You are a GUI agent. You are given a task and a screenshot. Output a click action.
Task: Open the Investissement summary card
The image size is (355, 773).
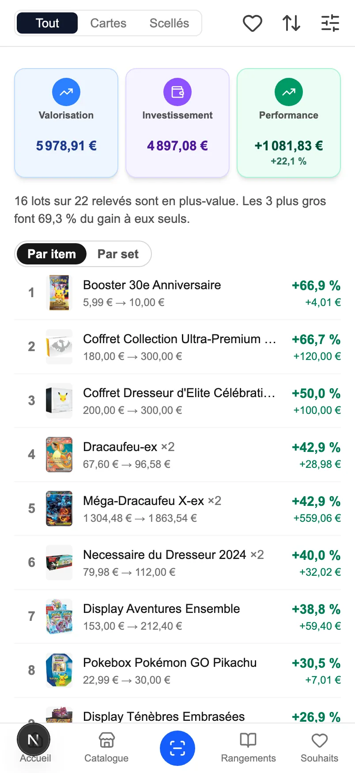[x=177, y=123]
